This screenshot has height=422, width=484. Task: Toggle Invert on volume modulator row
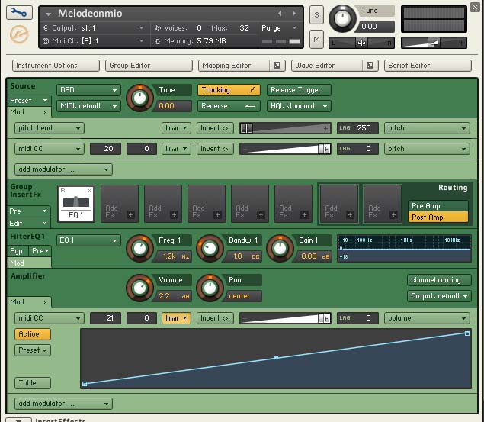pyautogui.click(x=215, y=318)
